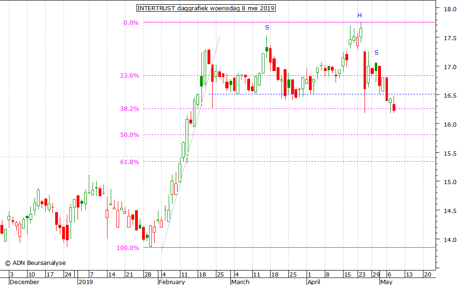Click the 15.0 price axis label
Image resolution: width=458 pixels, height=285 pixels.
pyautogui.click(x=450, y=182)
